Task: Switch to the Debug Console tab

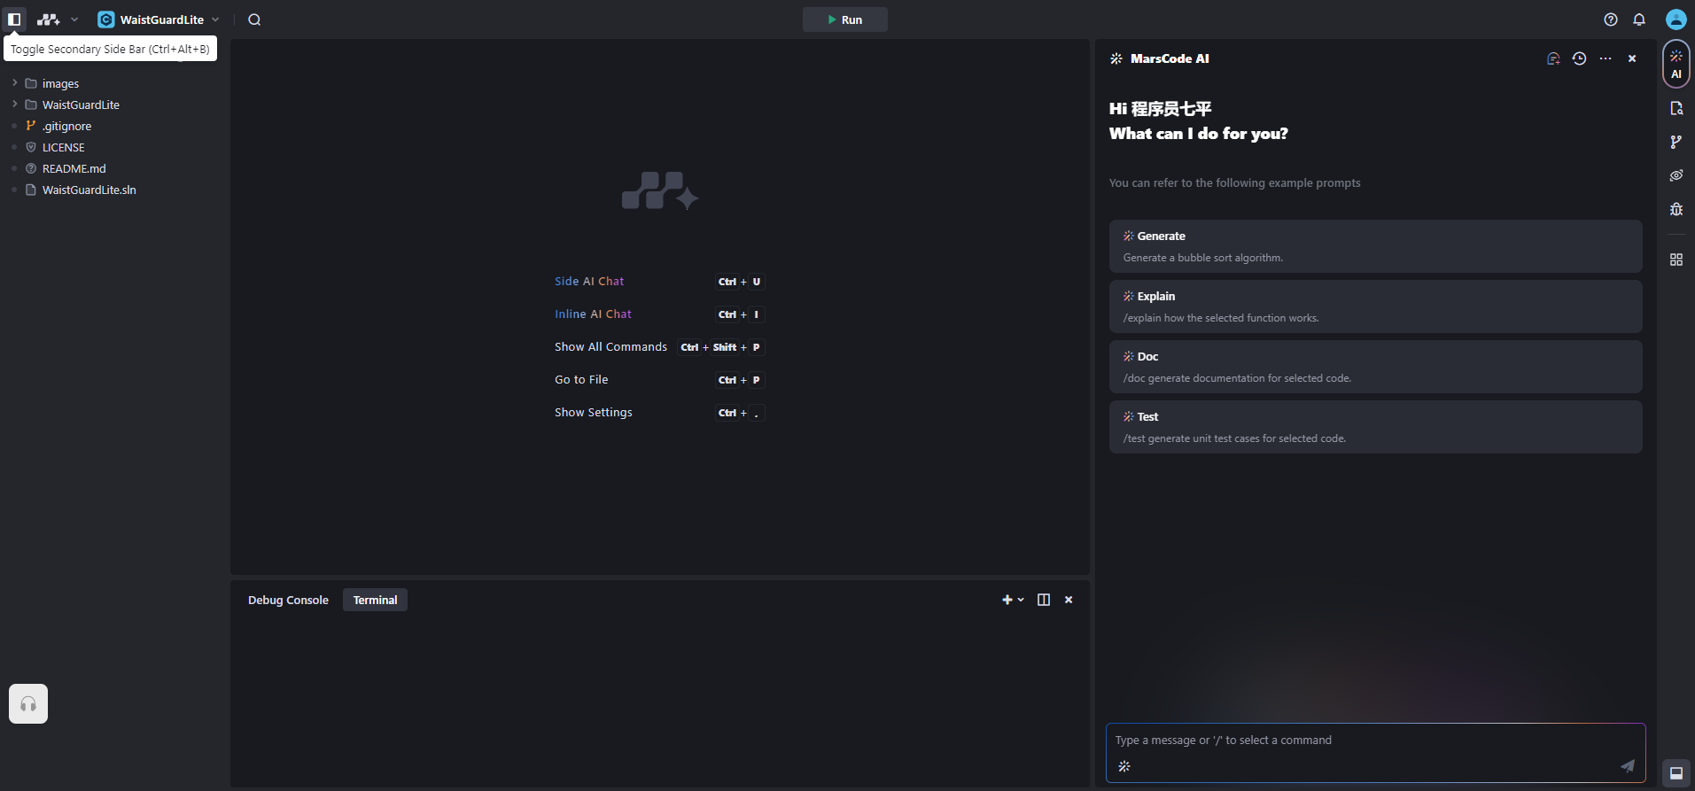Action: tap(288, 600)
